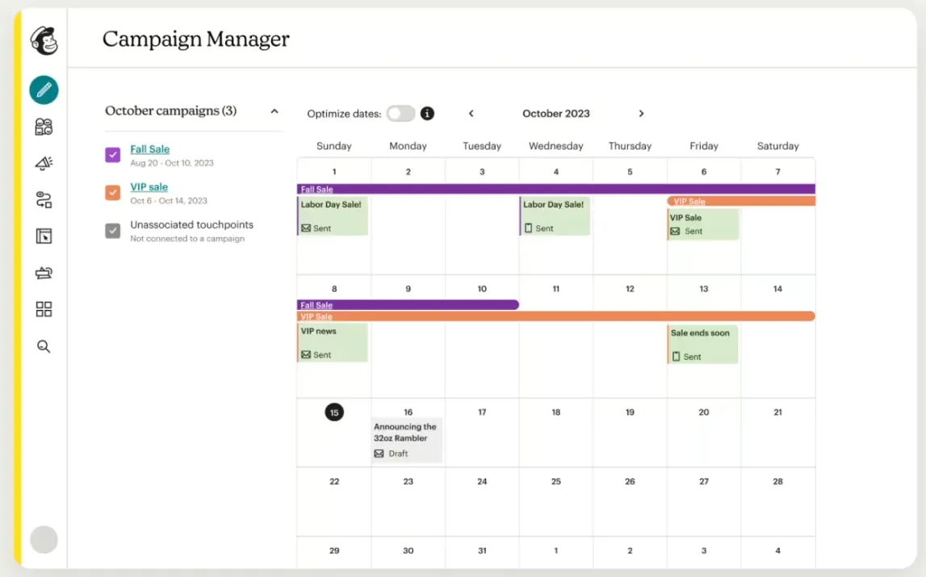Click the Search magnifier icon in sidebar
926x577 pixels.
tap(44, 346)
